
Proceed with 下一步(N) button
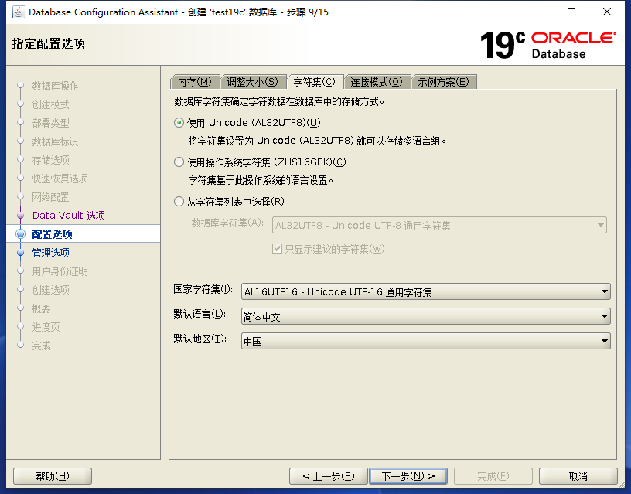pos(408,476)
